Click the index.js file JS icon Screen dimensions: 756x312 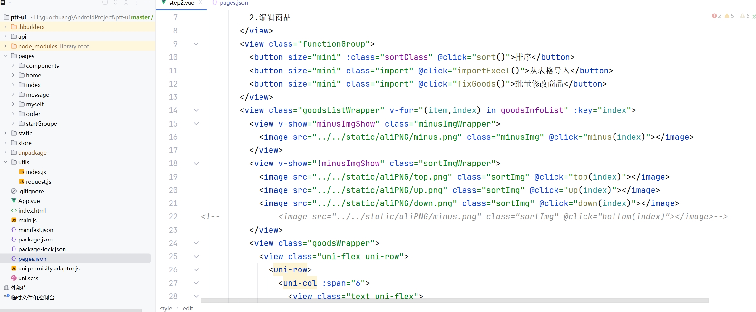tap(22, 172)
